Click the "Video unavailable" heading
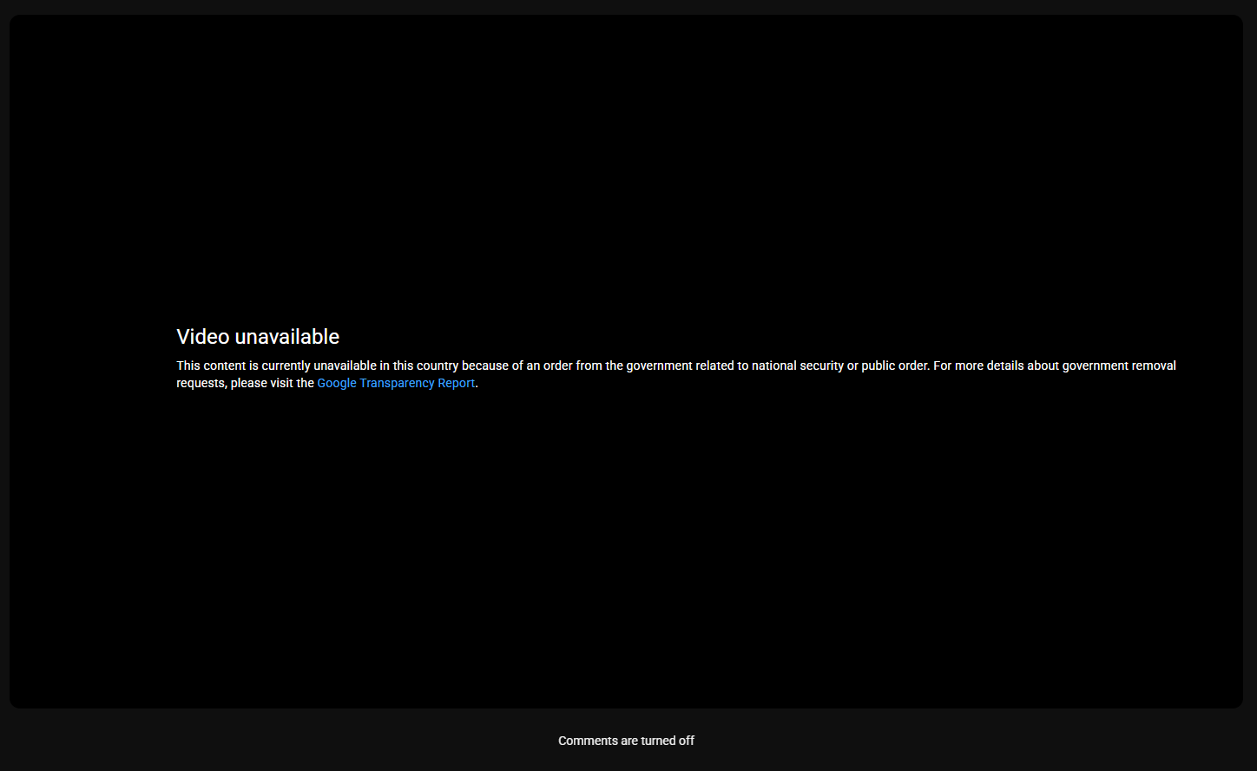The image size is (1257, 771). [258, 337]
